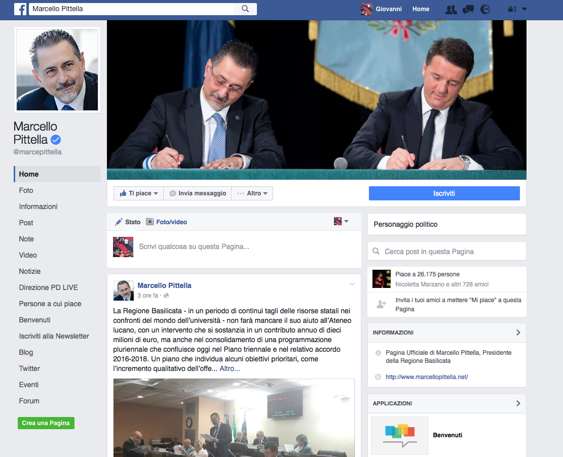The height and width of the screenshot is (457, 563).
Task: Click camera icon for Foto/video
Action: pos(149,222)
